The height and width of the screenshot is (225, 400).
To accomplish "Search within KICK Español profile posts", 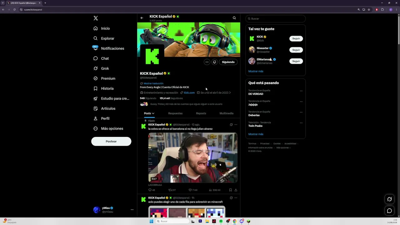I will click(x=234, y=18).
